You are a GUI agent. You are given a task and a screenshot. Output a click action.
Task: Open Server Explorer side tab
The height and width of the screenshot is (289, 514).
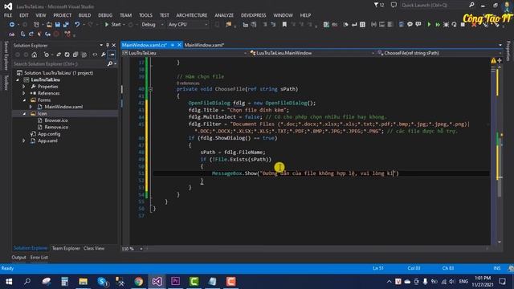coord(6,55)
